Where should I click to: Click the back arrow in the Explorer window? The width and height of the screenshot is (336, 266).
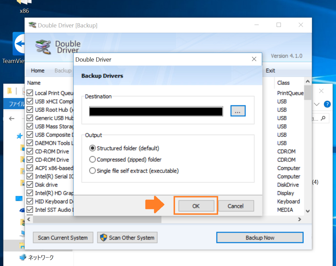coord(11,118)
